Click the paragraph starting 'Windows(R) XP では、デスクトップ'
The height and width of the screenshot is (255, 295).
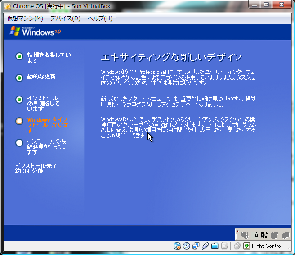179,127
